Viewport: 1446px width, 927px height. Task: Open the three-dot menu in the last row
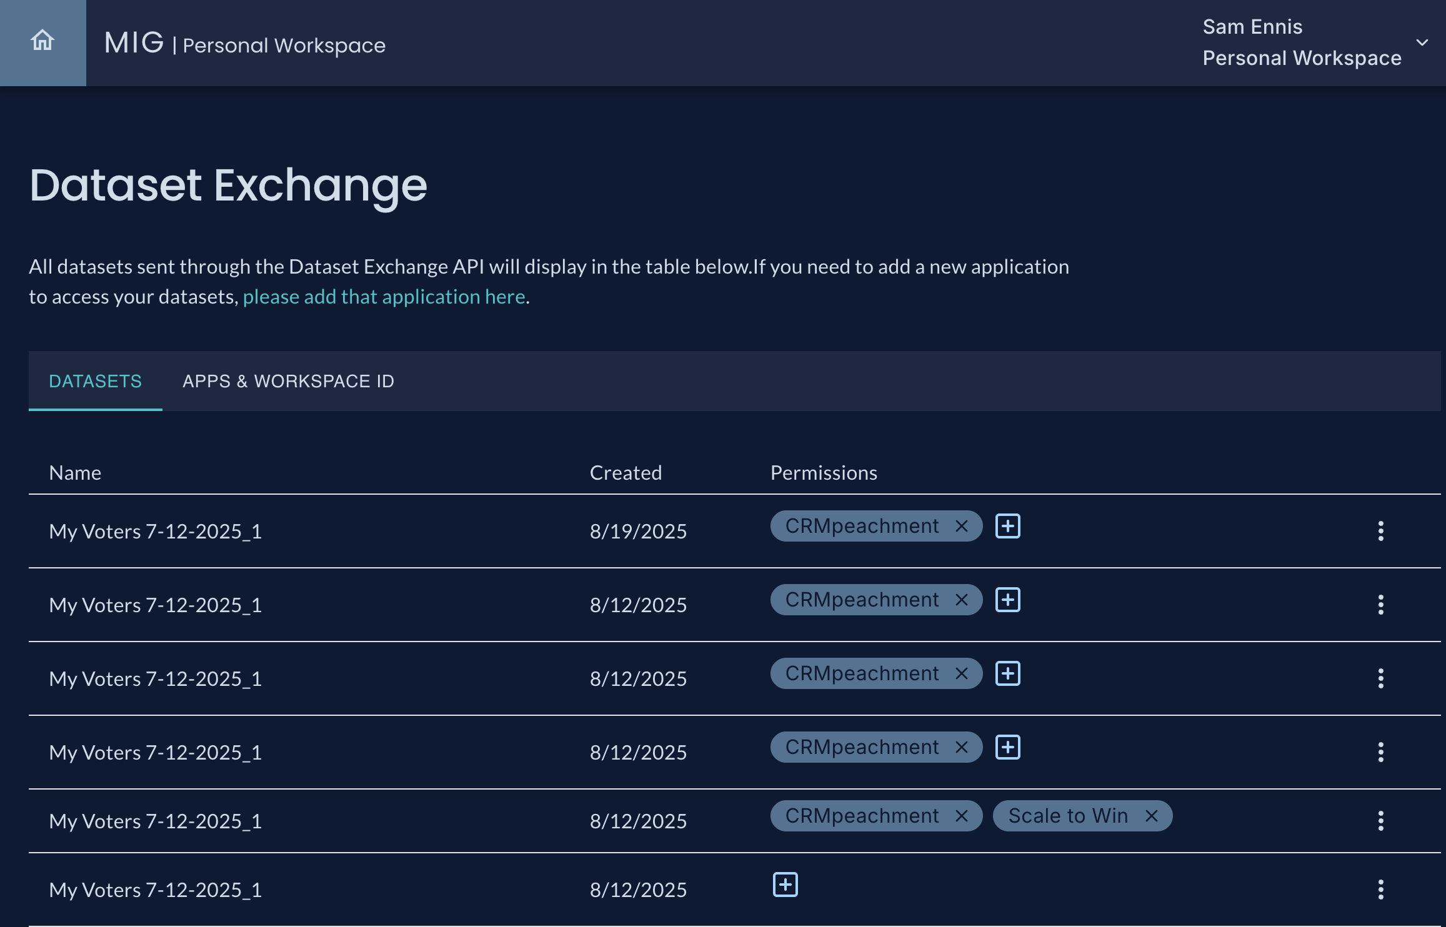pyautogui.click(x=1380, y=890)
